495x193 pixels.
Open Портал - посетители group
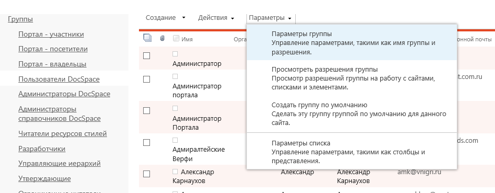pyautogui.click(x=53, y=49)
